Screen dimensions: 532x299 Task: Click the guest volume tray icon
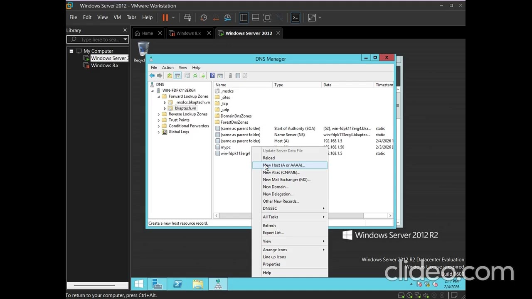tap(435, 284)
